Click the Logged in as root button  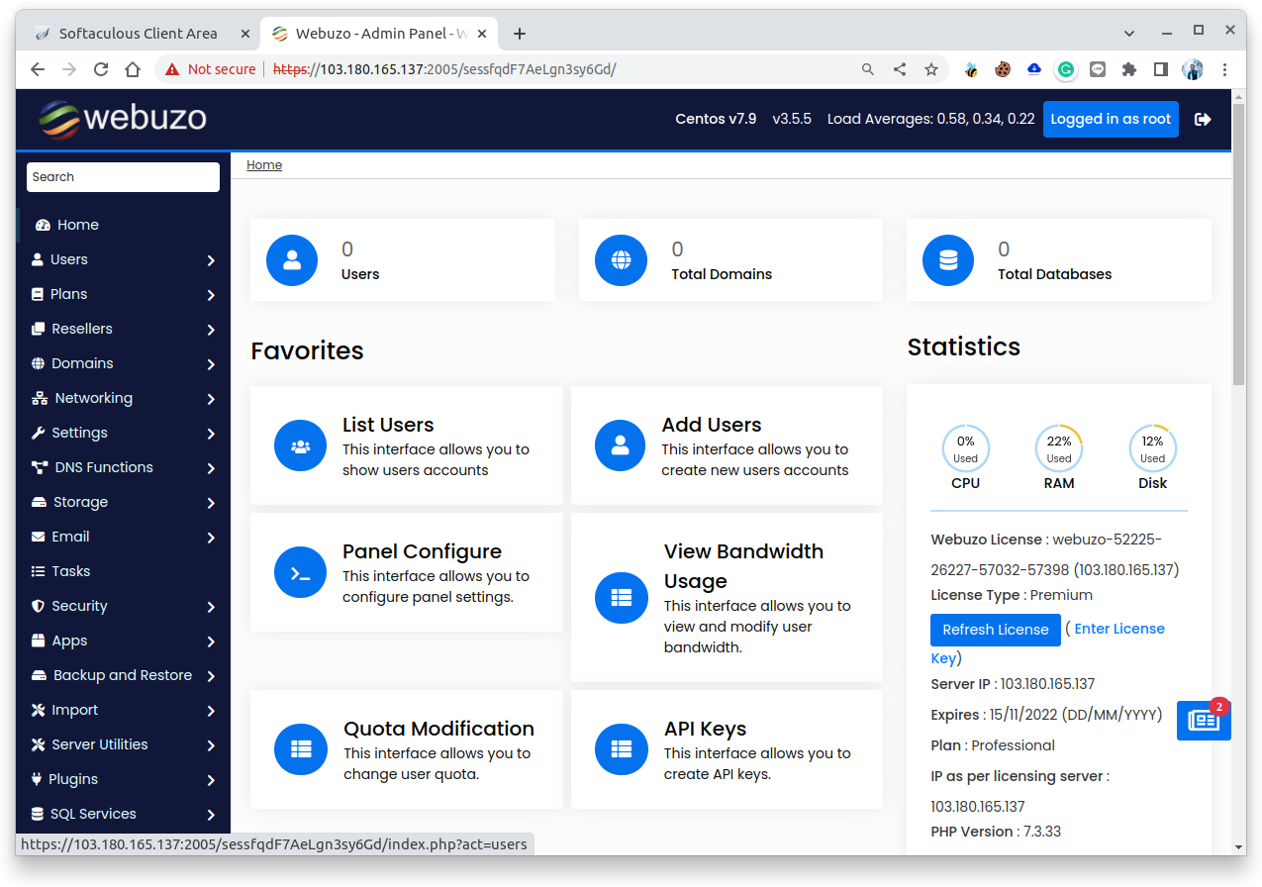pyautogui.click(x=1111, y=119)
